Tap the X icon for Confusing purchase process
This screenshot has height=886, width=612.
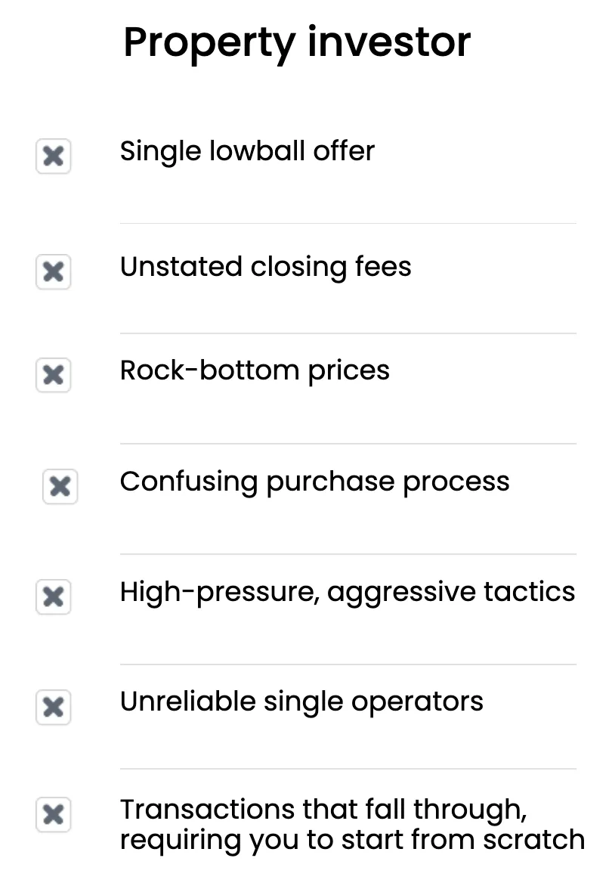(x=60, y=486)
